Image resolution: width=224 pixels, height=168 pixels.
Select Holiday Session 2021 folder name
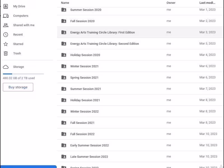click(x=85, y=100)
